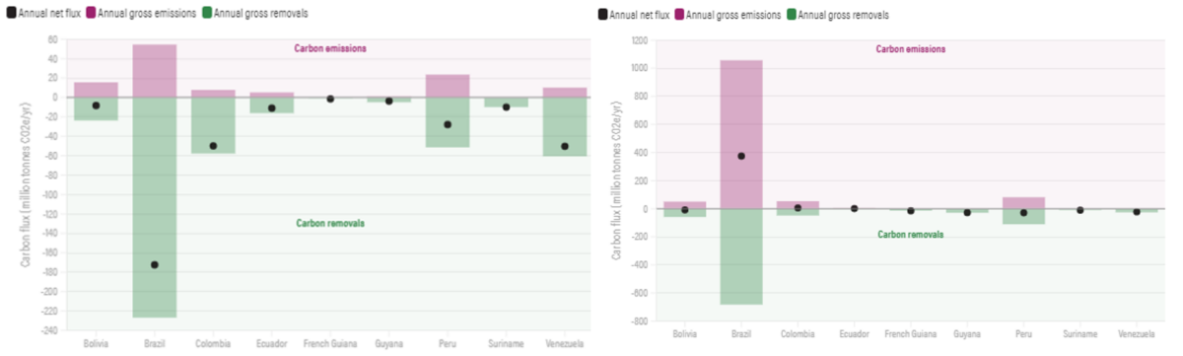Click the Carbon removals label in left chart
Screen dimensions: 1183x356
pos(329,223)
